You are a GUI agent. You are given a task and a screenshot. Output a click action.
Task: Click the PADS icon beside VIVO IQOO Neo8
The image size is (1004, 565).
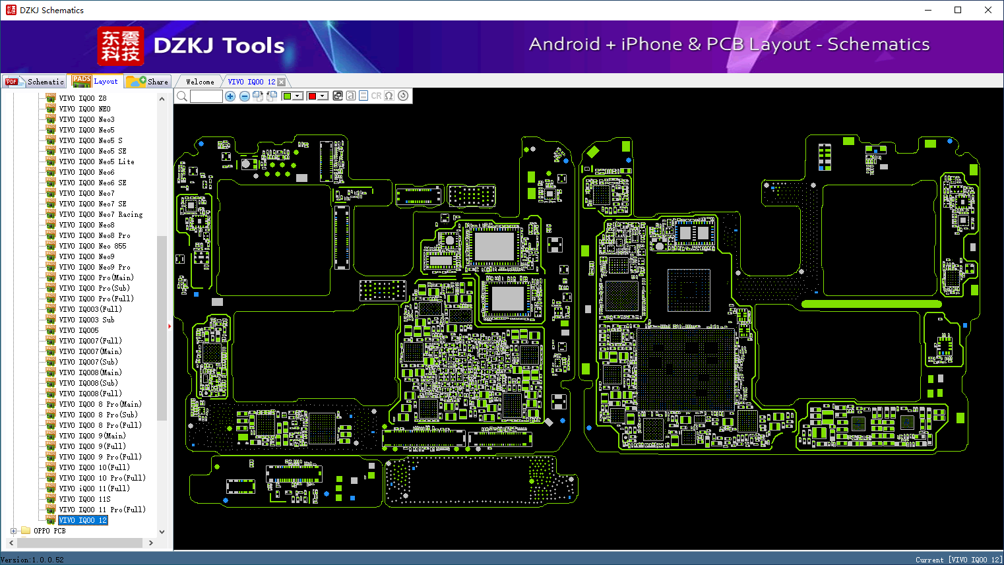click(51, 224)
